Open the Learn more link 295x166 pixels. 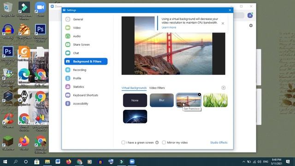click(x=169, y=27)
